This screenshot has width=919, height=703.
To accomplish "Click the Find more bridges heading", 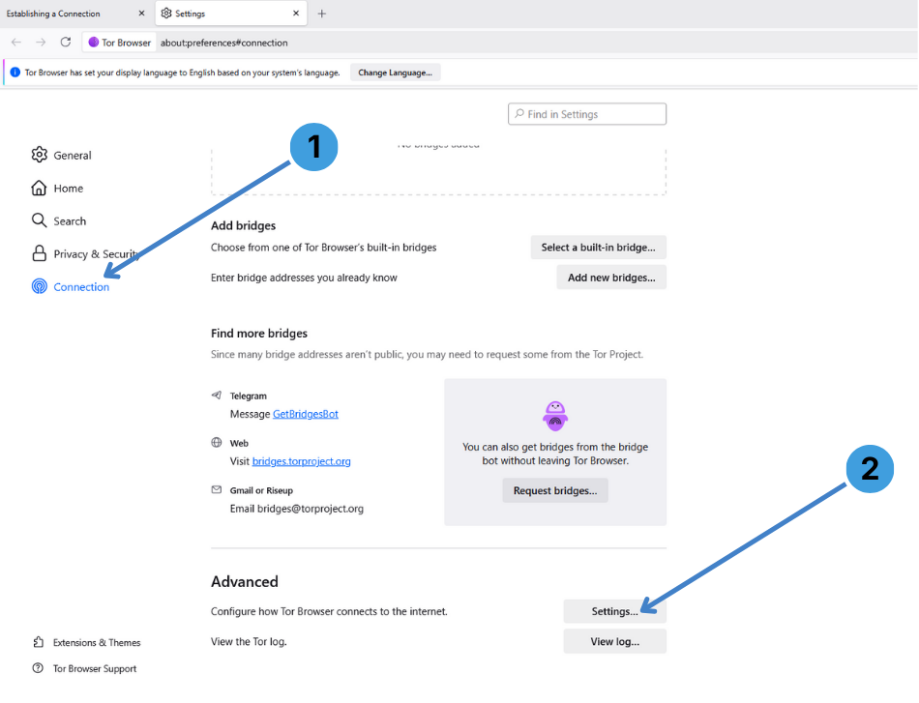I will point(259,334).
